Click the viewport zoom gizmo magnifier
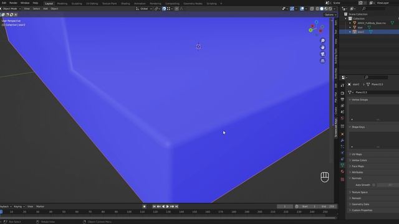Viewport: 399px width, 224px height. point(323,40)
